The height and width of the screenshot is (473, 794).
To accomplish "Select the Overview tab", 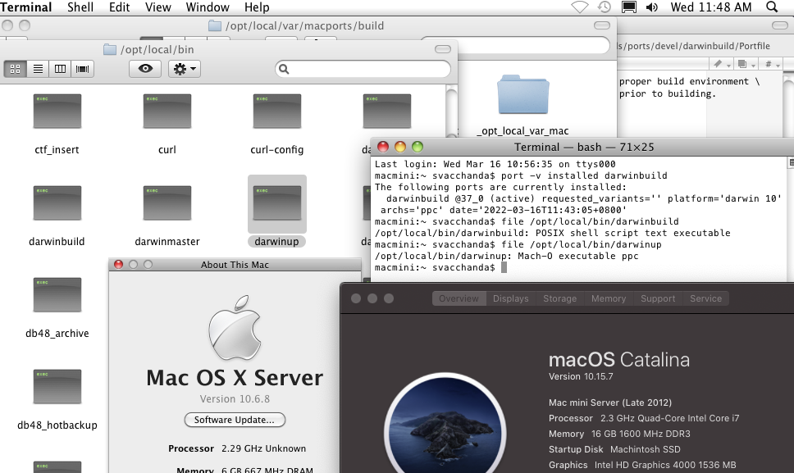I will tap(459, 298).
